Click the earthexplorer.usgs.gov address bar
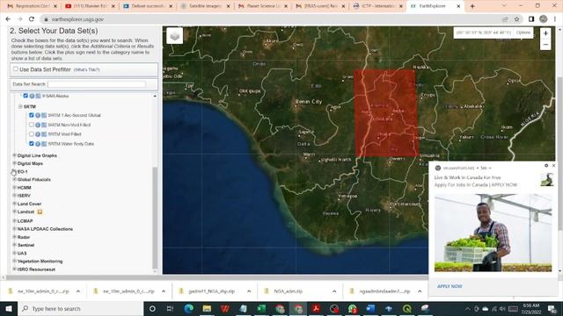Screen dimensions: 563x316 [77, 19]
